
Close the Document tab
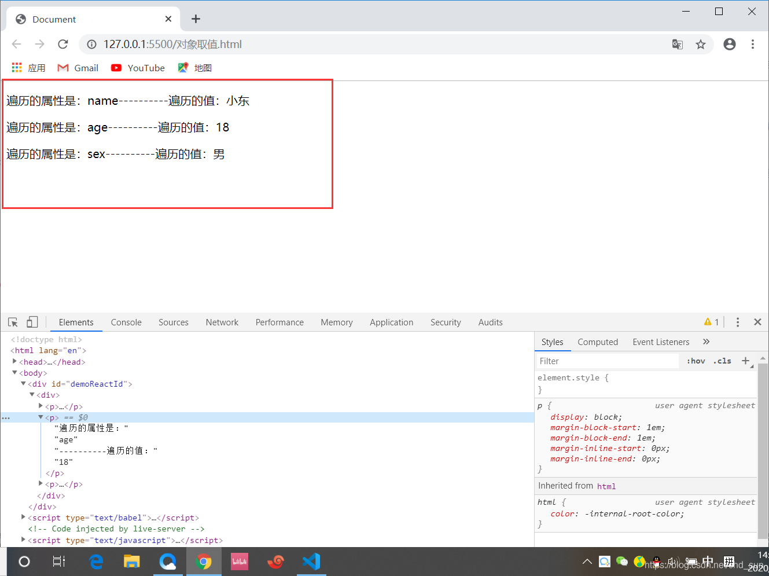pyautogui.click(x=168, y=19)
